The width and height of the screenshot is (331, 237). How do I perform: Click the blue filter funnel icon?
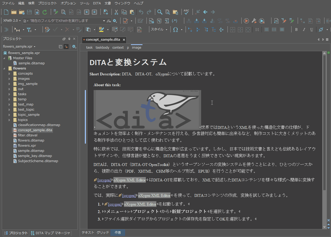pos(29,30)
